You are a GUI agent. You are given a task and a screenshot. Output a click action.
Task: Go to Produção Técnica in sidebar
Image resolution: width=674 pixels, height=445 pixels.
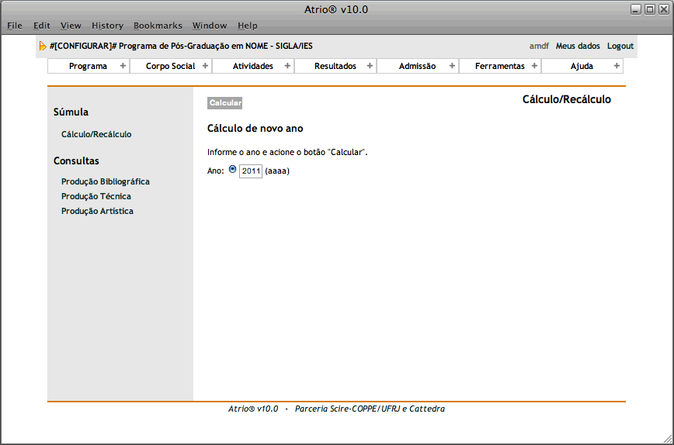(96, 196)
